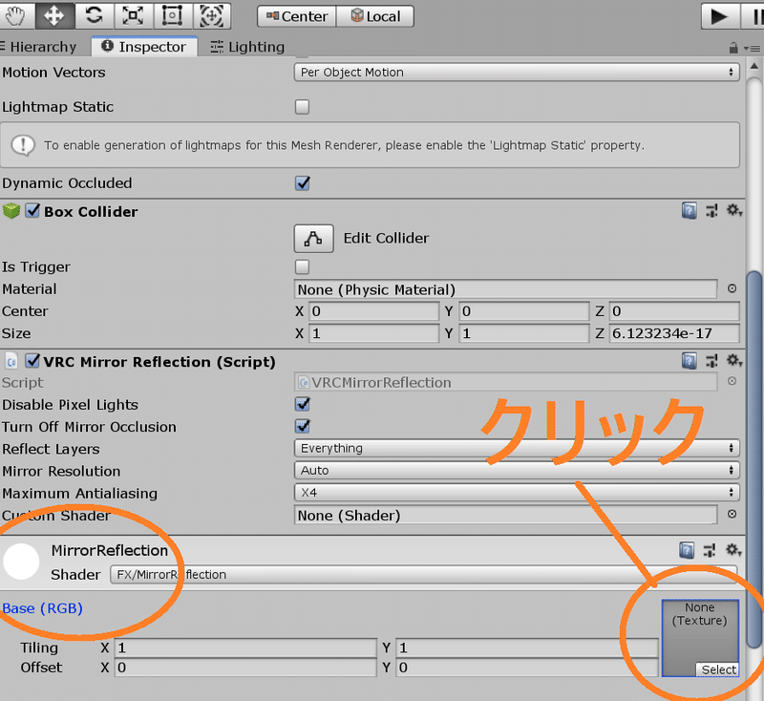Open the Inspector panel options menu
Screen dimensions: 764x701
pos(753,48)
